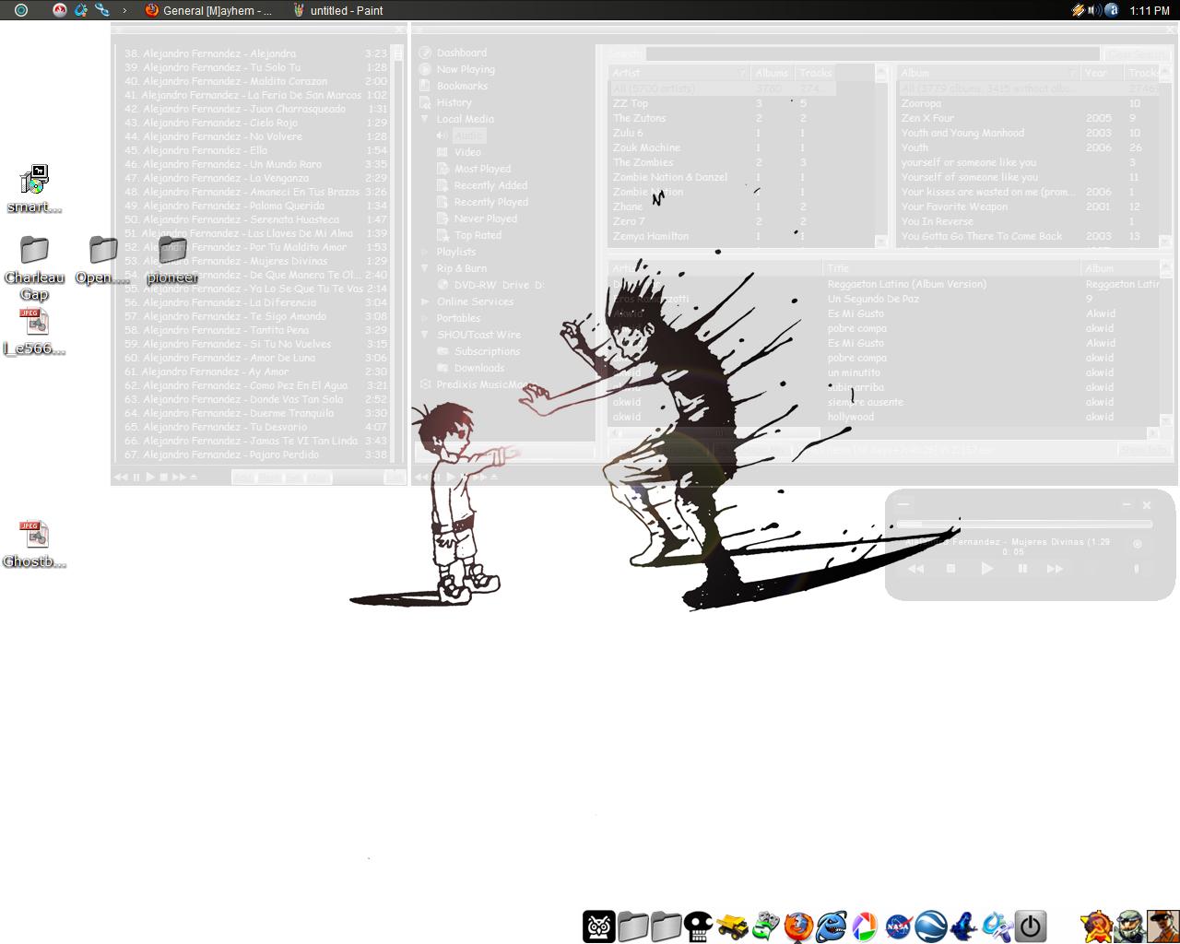Viewport: 1180px width, 944px height.
Task: Open the yellow dump truck dock icon
Action: [x=732, y=926]
